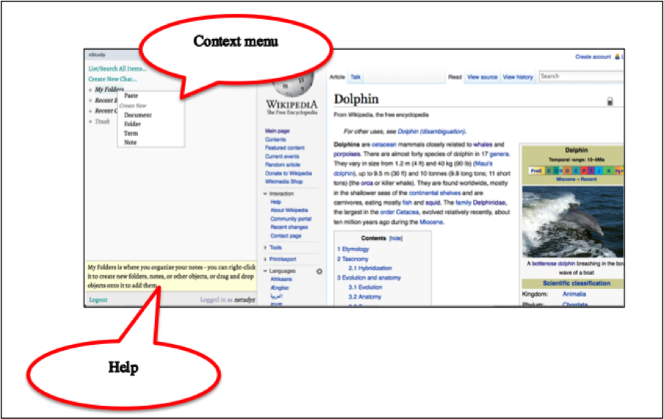Viewport: 664px width, 419px height.
Task: Open the Scientific classification link
Action: click(577, 283)
